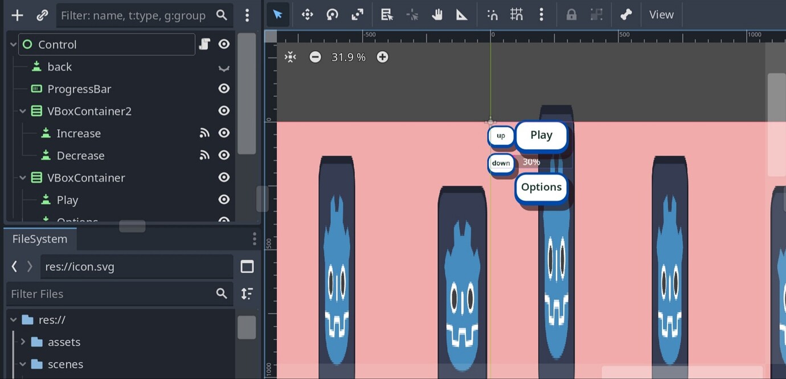
Task: Show the hidden back node
Action: point(224,67)
